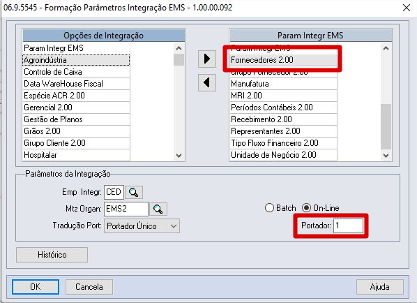Open lookup magnifier for Emp Integr

pyautogui.click(x=134, y=192)
